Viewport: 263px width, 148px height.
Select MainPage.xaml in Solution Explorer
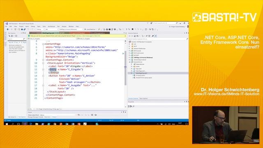point(140,71)
